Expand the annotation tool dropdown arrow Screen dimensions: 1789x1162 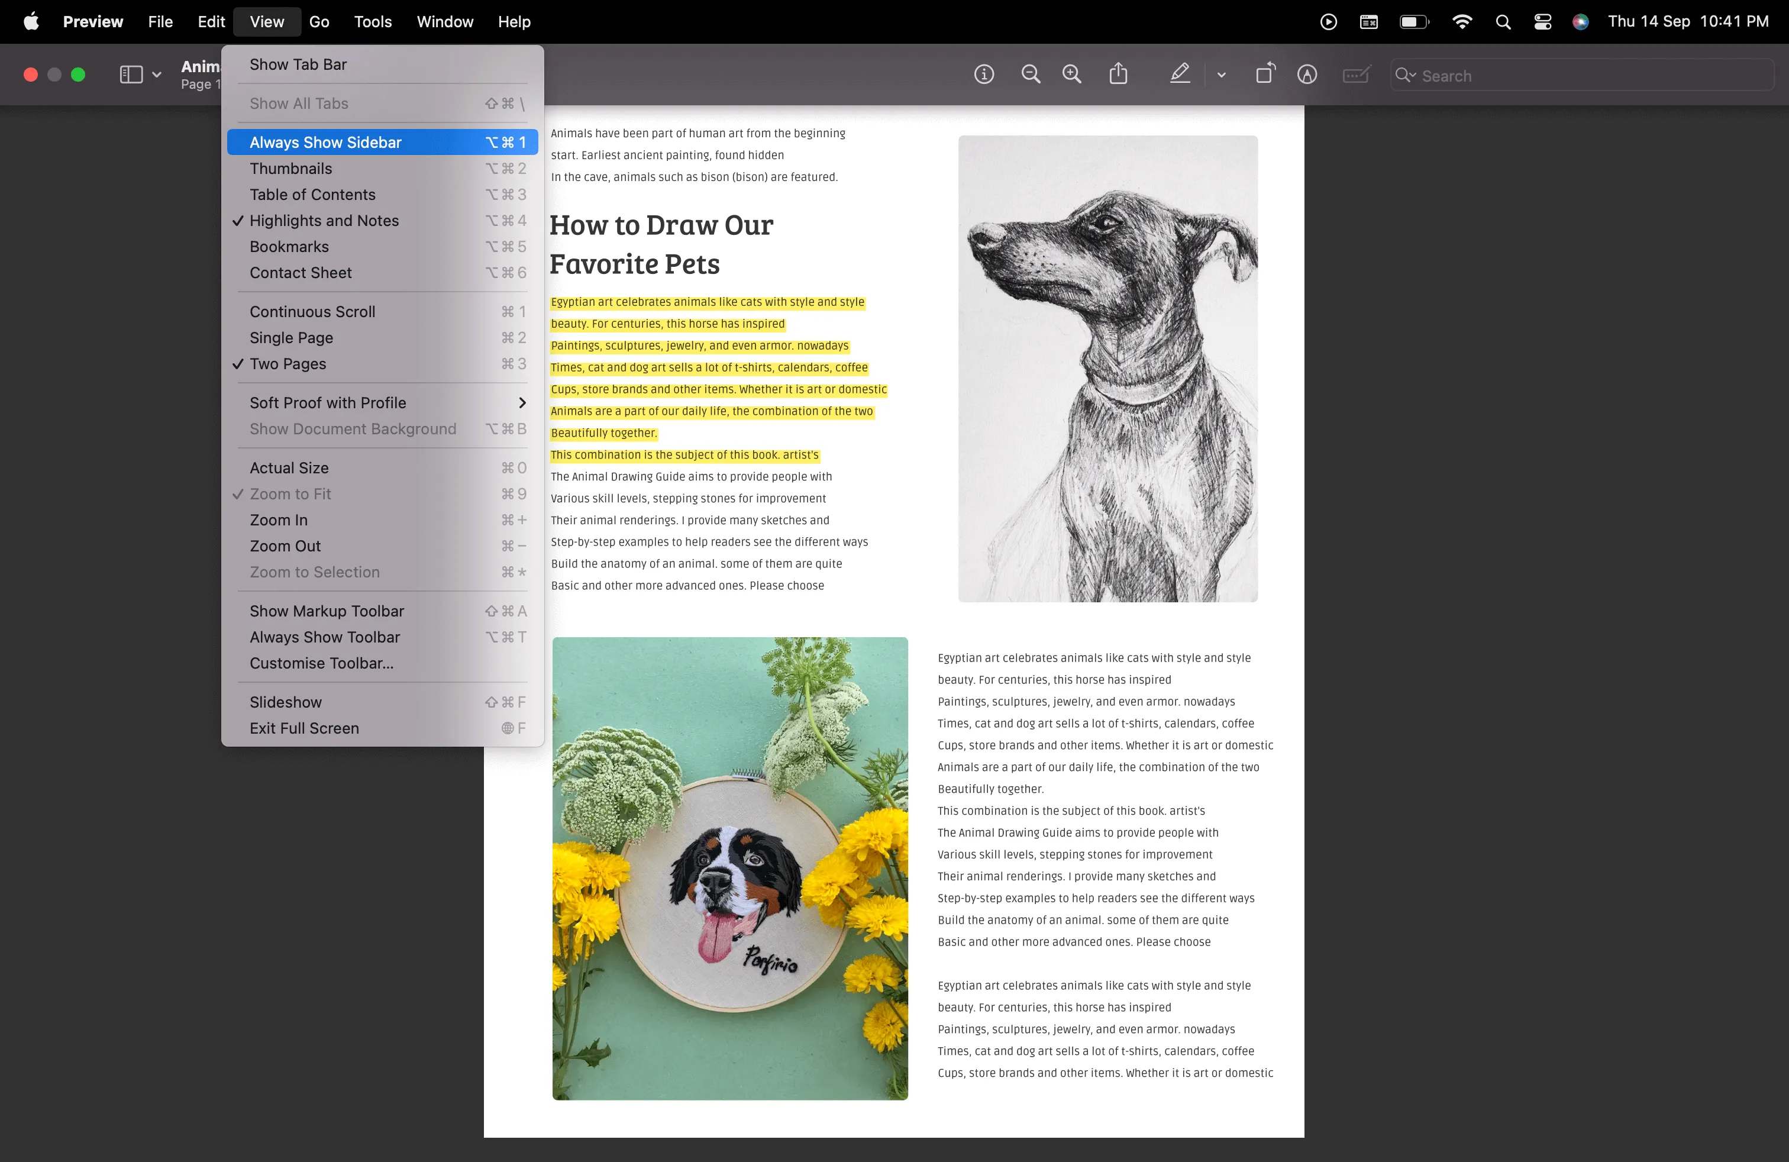[1219, 75]
